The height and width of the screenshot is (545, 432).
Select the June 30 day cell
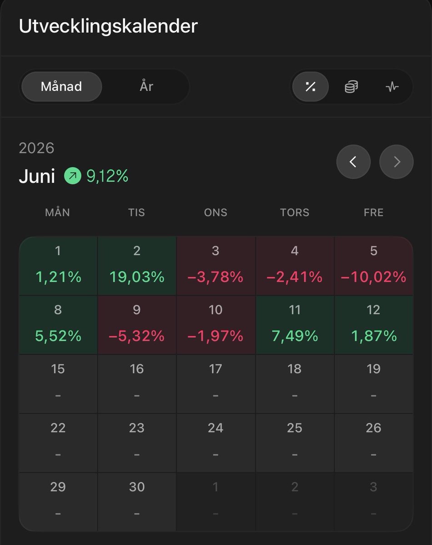(x=137, y=502)
